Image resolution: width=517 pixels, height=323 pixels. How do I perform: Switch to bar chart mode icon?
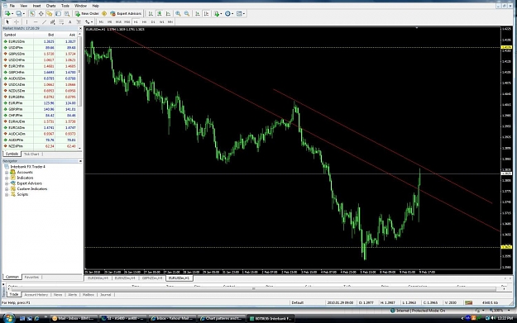pos(151,13)
